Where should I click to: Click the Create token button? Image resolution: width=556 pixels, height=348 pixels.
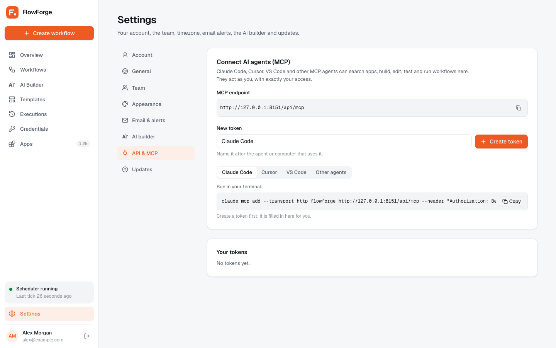point(501,142)
